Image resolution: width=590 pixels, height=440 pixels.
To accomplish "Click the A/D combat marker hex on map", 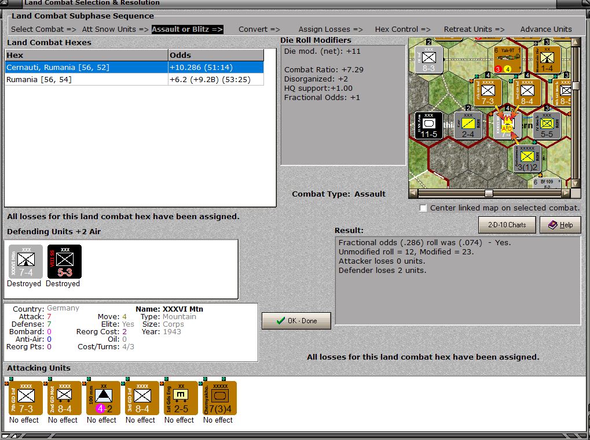I will click(507, 125).
